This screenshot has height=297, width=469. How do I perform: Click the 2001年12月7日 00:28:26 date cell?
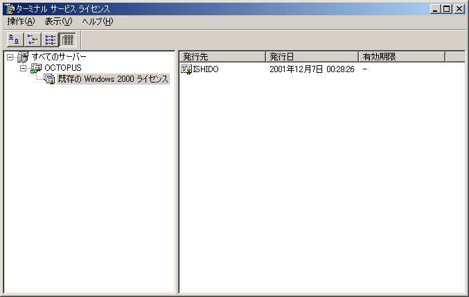tap(312, 69)
